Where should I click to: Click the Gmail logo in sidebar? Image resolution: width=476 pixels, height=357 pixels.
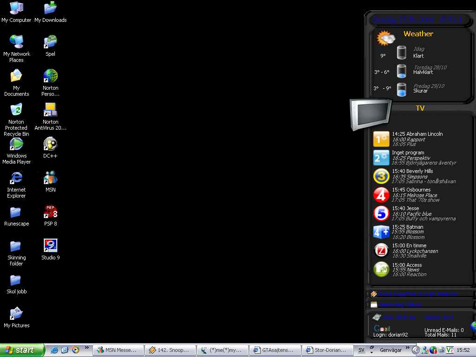coord(382,328)
